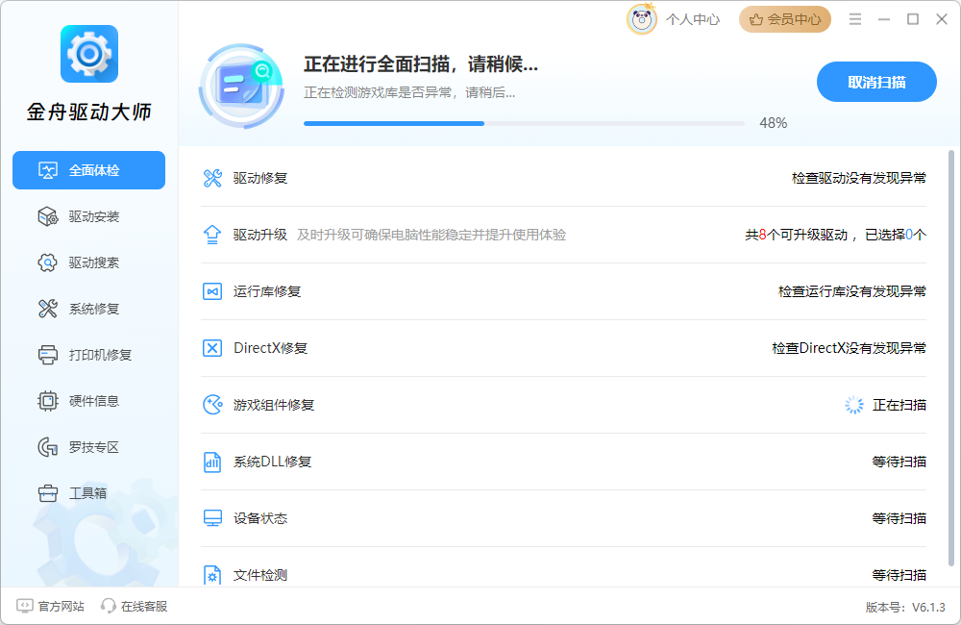Open 打印机修复 in sidebar
Image resolution: width=961 pixels, height=625 pixels.
pos(88,355)
